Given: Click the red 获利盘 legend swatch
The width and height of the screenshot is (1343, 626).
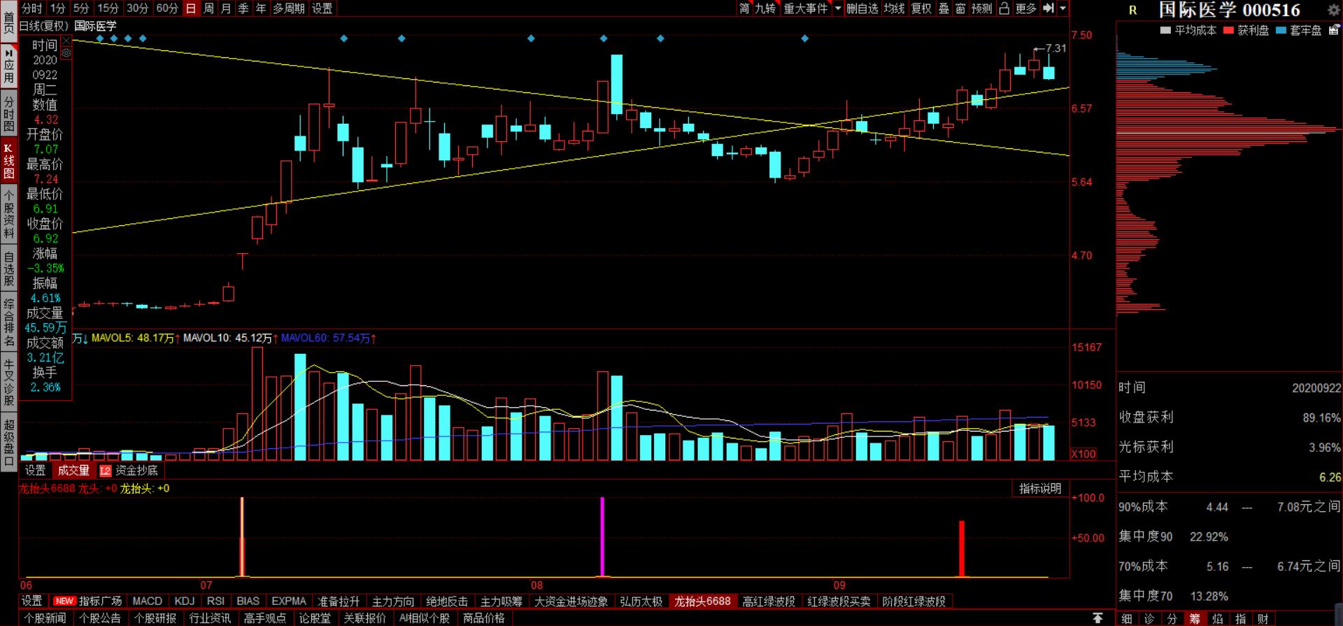Looking at the screenshot, I should click(1228, 30).
